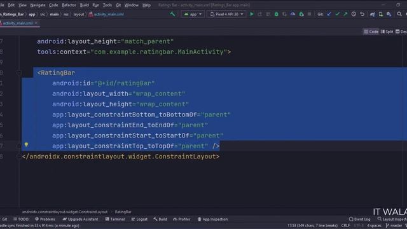Click the yellow lightbulb quick-fix icon
Screen dimensions: 407x229
click(26, 145)
